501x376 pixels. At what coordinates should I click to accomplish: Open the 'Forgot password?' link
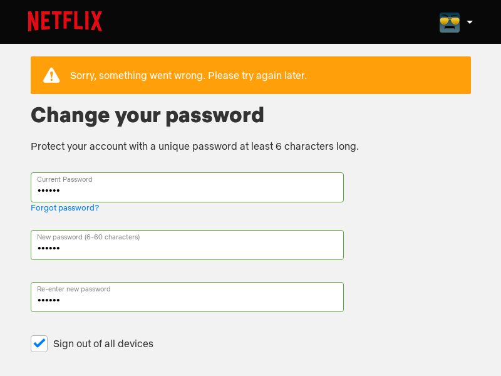[x=65, y=208]
